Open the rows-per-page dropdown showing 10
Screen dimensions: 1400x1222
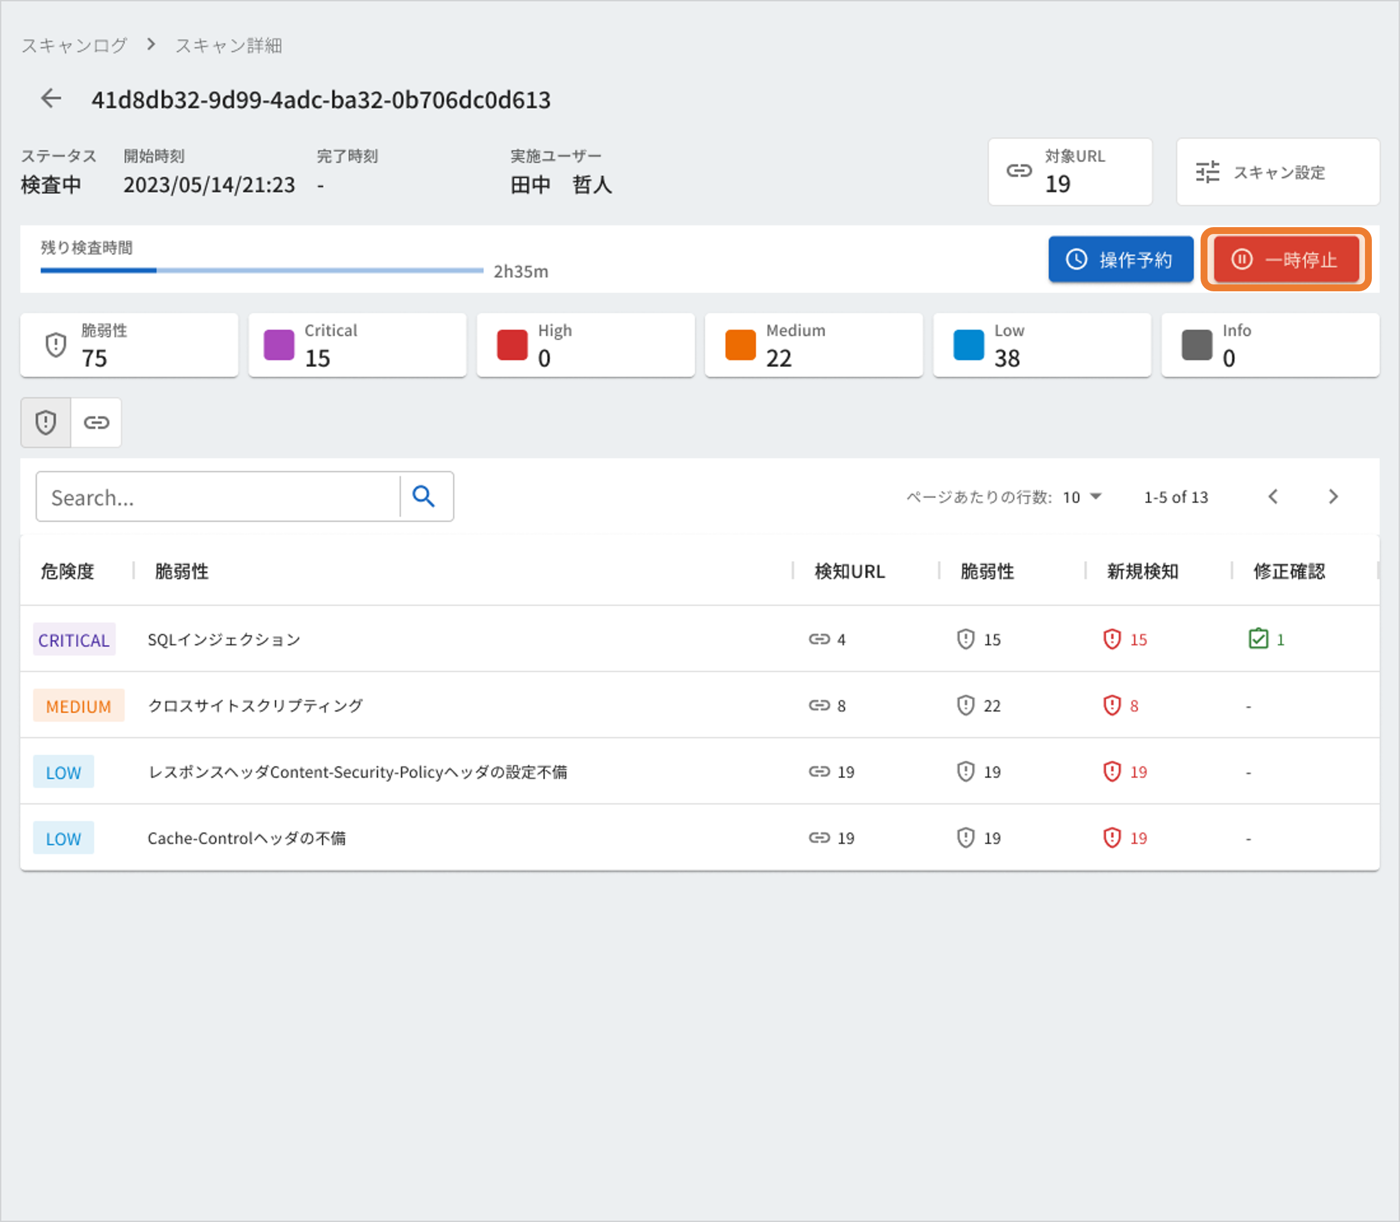coord(1082,497)
